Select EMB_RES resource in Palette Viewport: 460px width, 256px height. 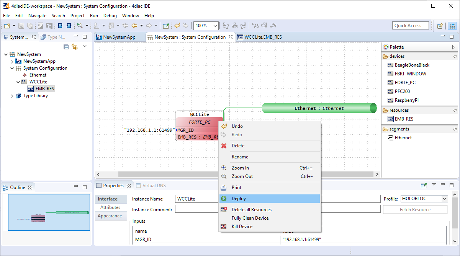pos(400,119)
